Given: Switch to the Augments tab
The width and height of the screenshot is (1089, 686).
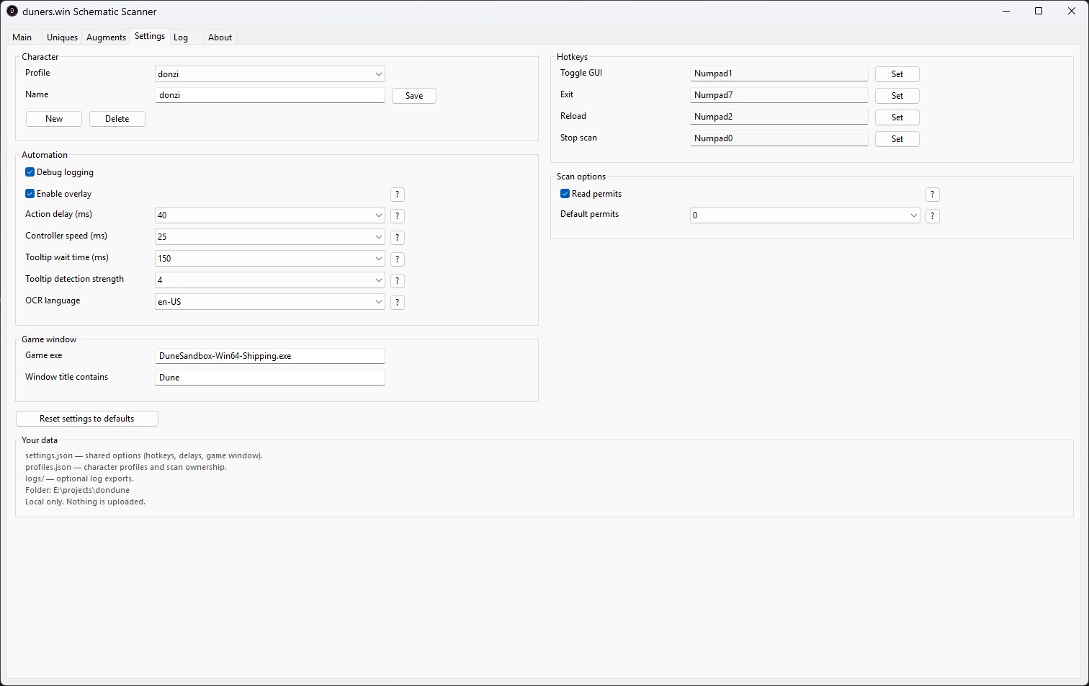Looking at the screenshot, I should coord(106,37).
